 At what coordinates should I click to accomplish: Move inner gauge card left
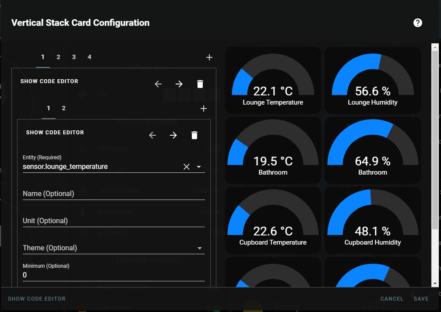tap(152, 135)
